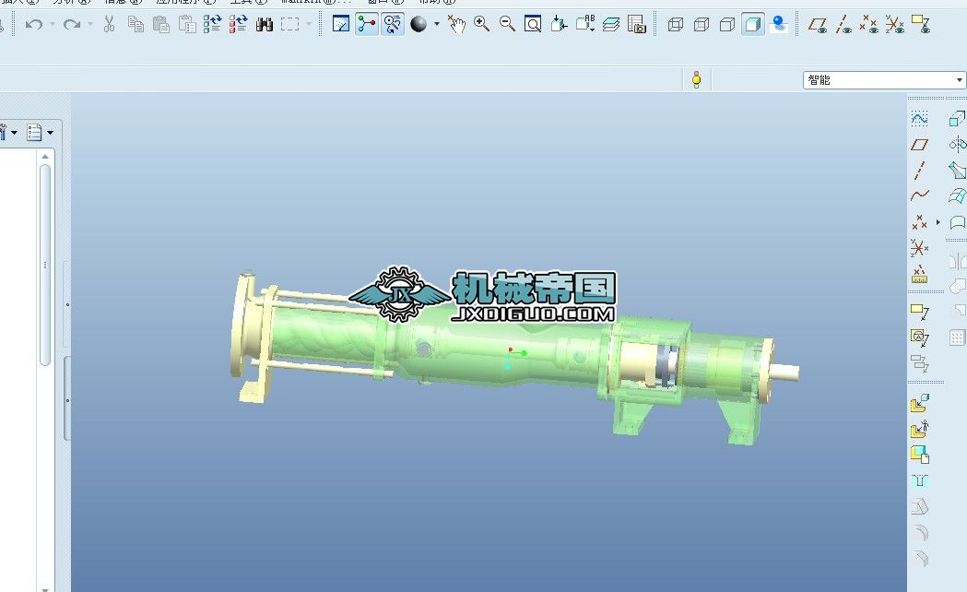Toggle annotation element display
Image resolution: width=967 pixels, height=592 pixels.
(x=921, y=24)
